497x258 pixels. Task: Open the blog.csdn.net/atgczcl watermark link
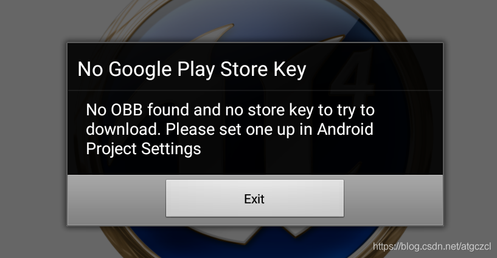[432, 246]
